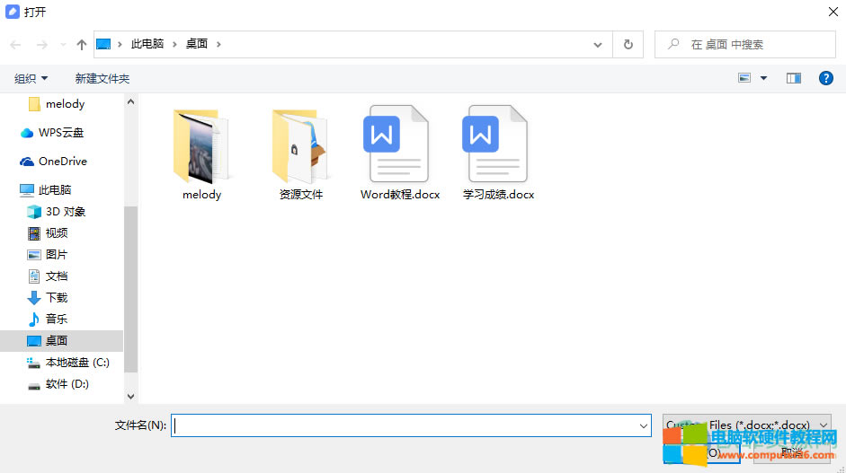Click the sidebar scroll down arrow
The width and height of the screenshot is (846, 473).
tap(130, 396)
